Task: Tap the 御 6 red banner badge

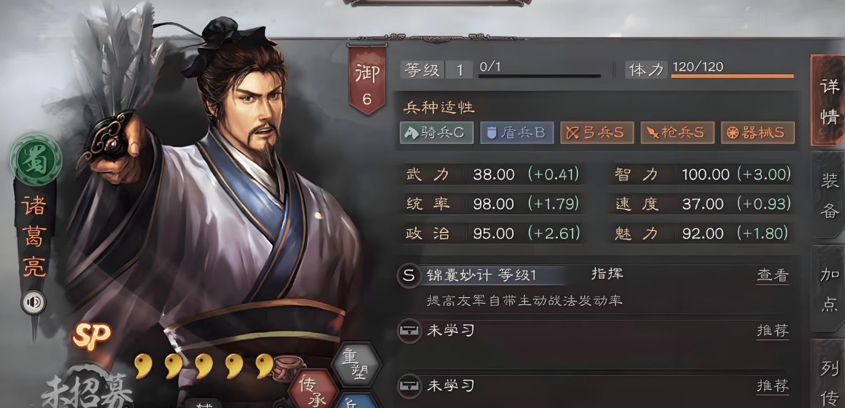Action: (366, 79)
